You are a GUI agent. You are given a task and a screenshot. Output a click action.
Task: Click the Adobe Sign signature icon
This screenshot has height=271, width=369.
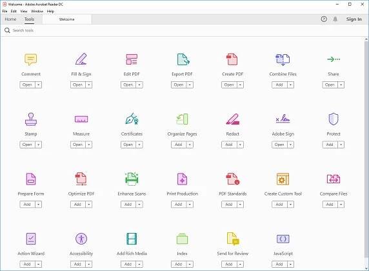click(283, 119)
